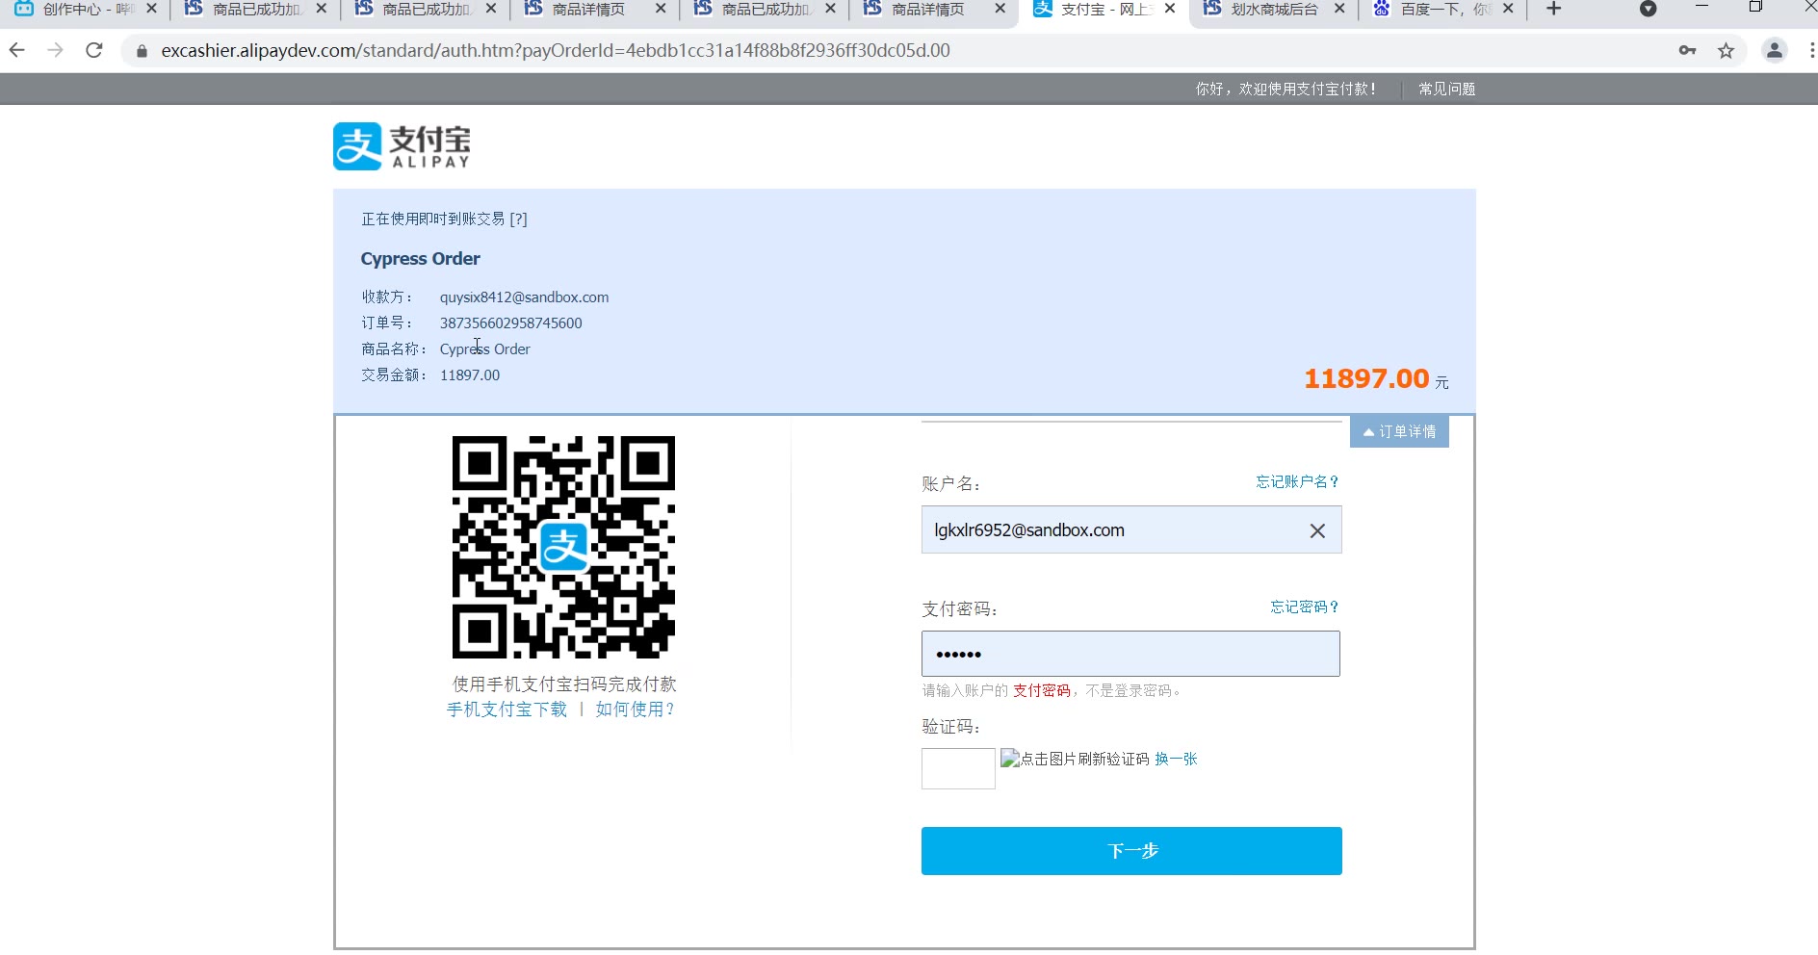Click payee email quysix8412@sandbox.com
The width and height of the screenshot is (1818, 955).
(x=524, y=297)
